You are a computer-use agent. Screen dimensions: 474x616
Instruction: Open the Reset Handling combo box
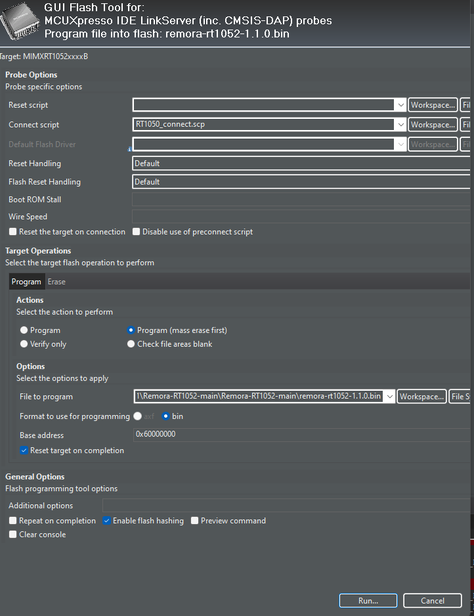tap(301, 164)
